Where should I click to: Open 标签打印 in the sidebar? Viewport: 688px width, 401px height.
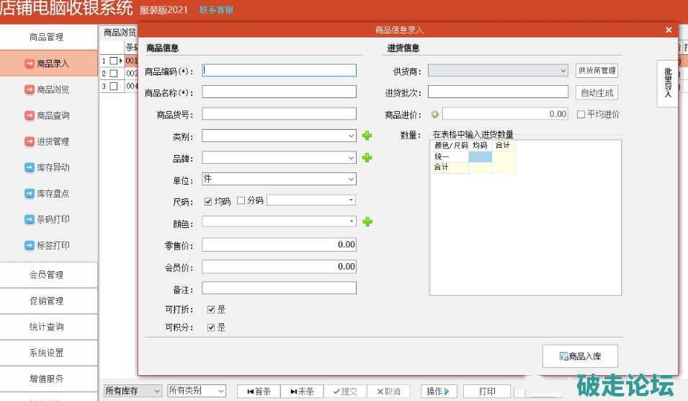pos(49,245)
